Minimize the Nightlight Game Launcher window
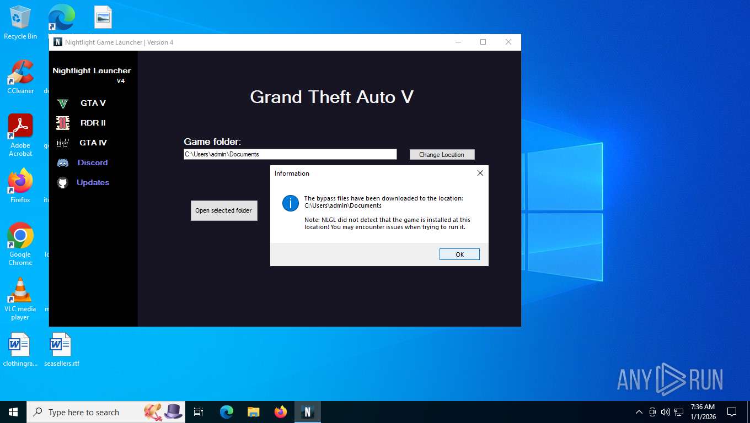Screen dimensions: 750x423 [x=458, y=42]
